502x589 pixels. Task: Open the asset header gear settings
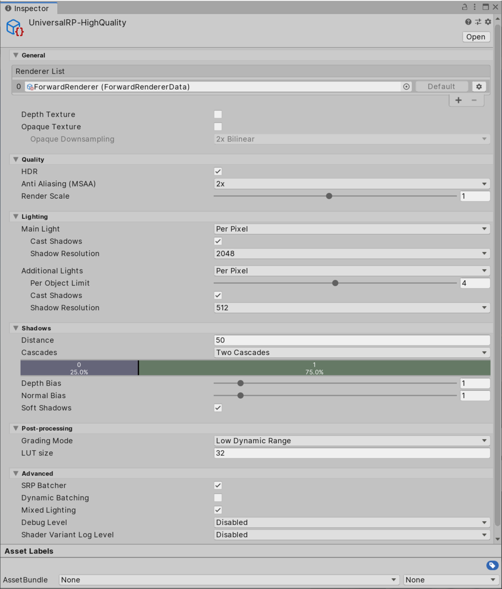pyautogui.click(x=488, y=22)
